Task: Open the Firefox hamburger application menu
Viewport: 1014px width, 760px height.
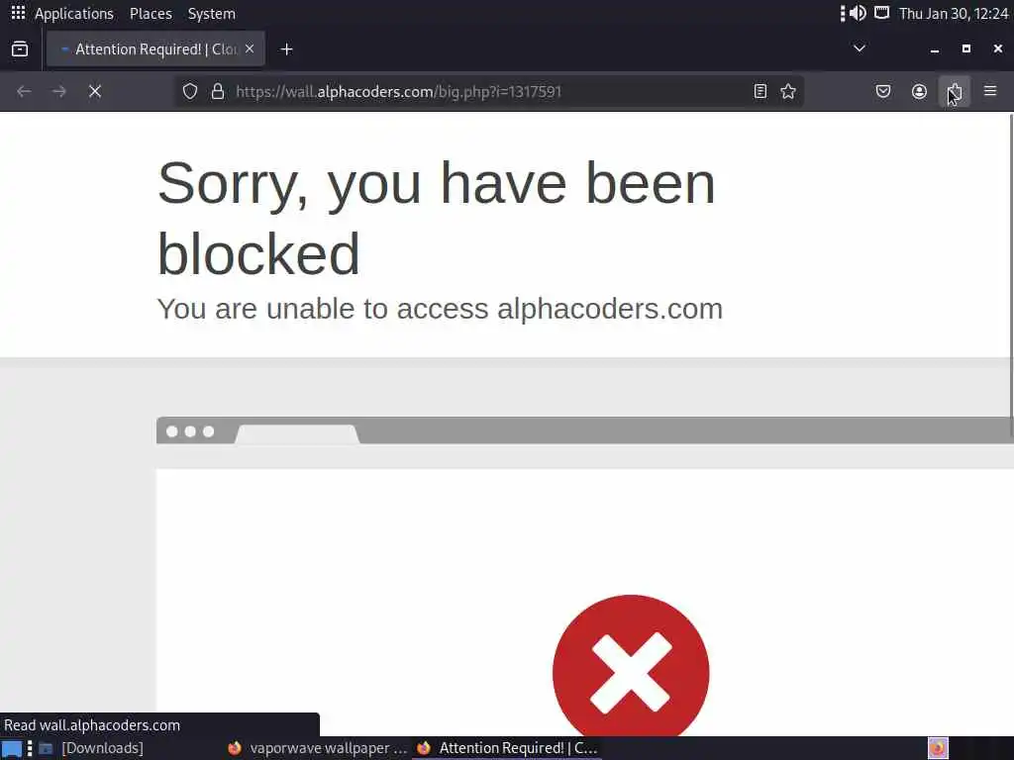Action: pyautogui.click(x=990, y=92)
